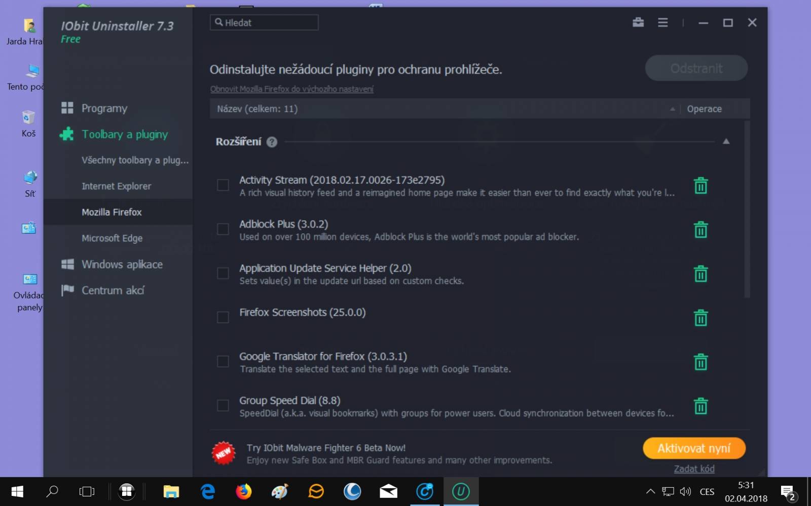Click the red NEW badge icon
The image size is (811, 506).
(x=224, y=453)
